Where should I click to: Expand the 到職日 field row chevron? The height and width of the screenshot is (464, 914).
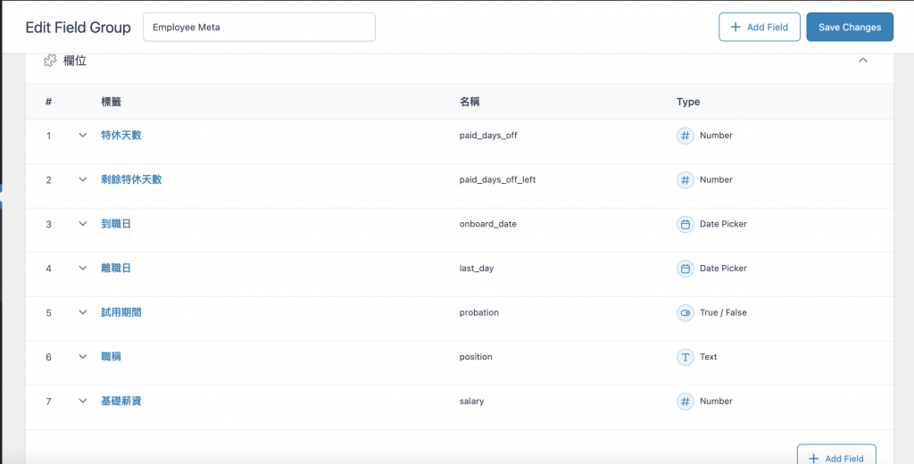coord(83,224)
